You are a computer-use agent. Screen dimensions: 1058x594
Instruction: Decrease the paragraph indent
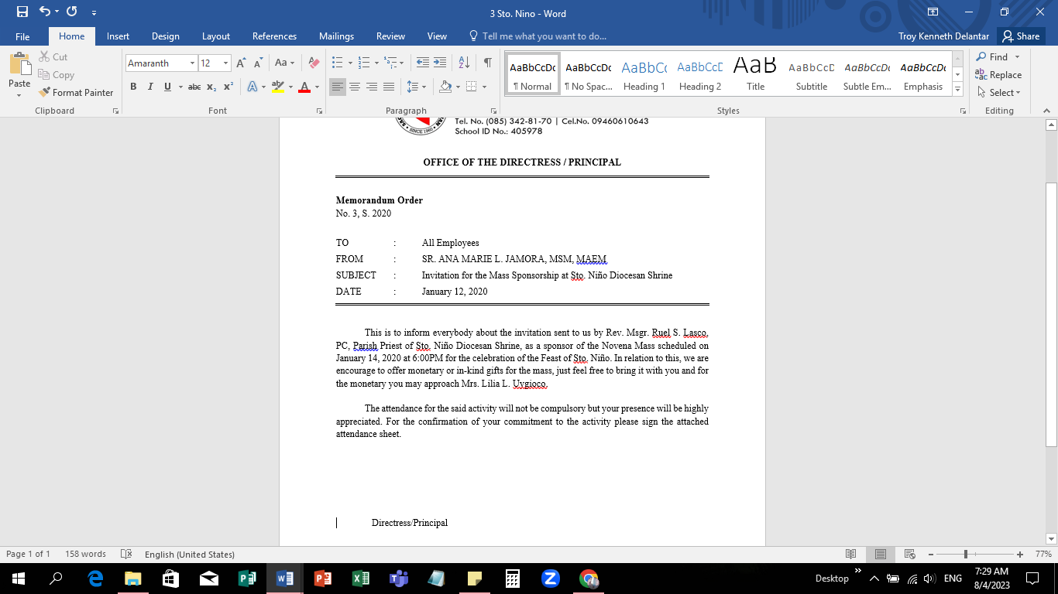tap(423, 63)
